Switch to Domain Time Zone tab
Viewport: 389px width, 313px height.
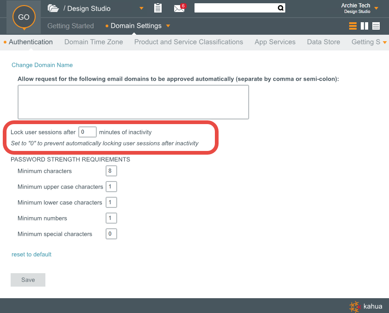[94, 42]
